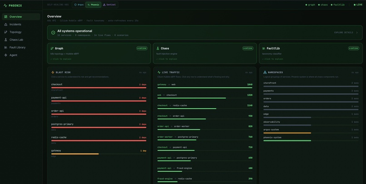Click the web to checkout traffic row
Image resolution: width=366 pixels, height=184 pixels.
[205, 97]
